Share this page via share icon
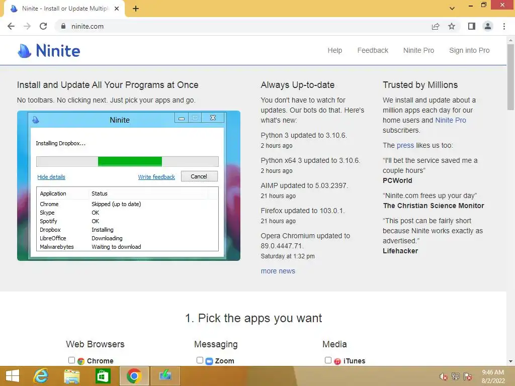Viewport: 515px width, 386px height. [435, 26]
